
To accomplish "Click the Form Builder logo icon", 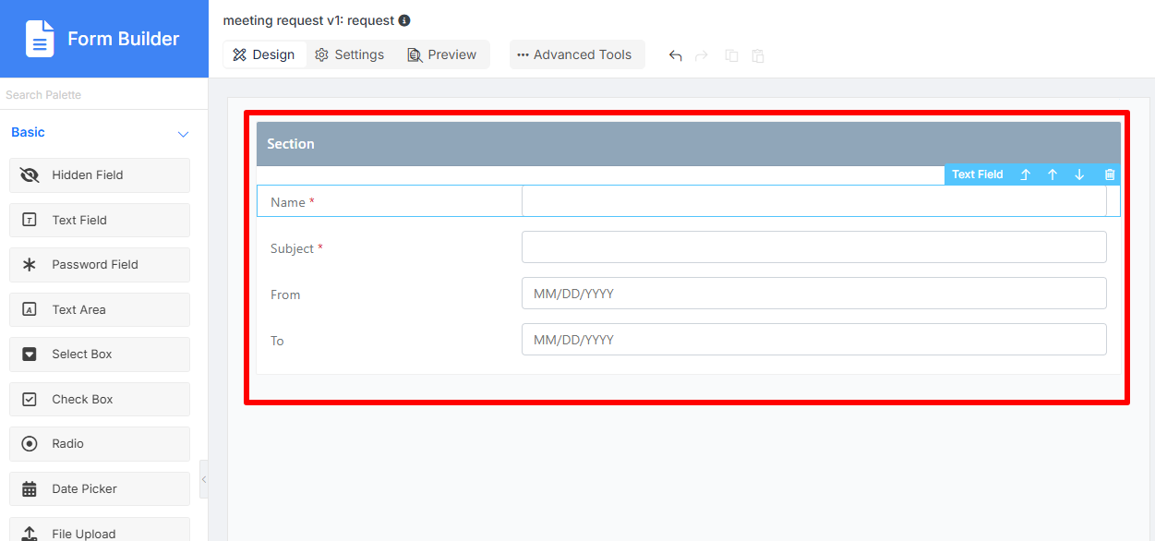I will coord(40,39).
